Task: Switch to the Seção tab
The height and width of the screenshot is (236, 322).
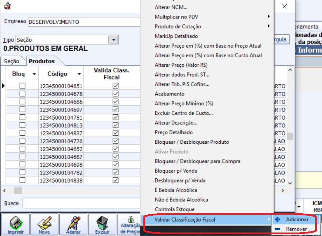Action: (x=12, y=61)
